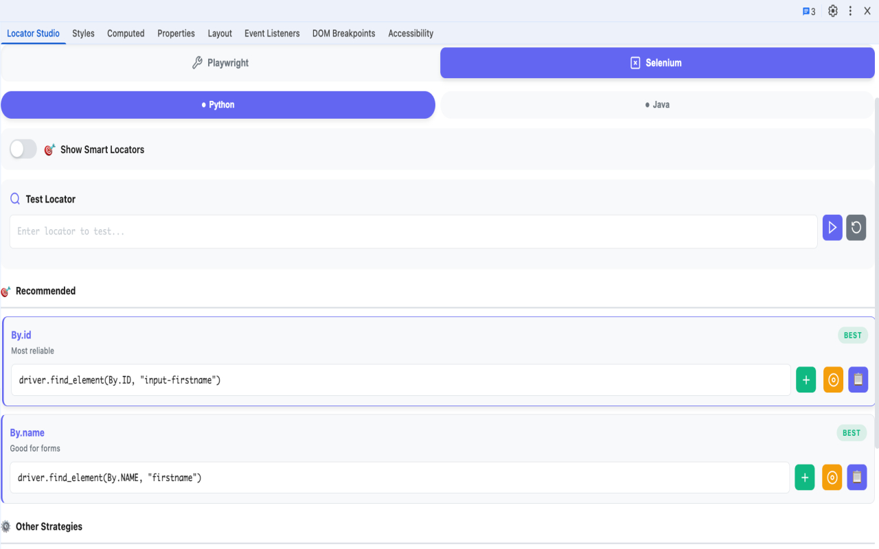Reset the Test Locator field
The height and width of the screenshot is (549, 879).
856,227
